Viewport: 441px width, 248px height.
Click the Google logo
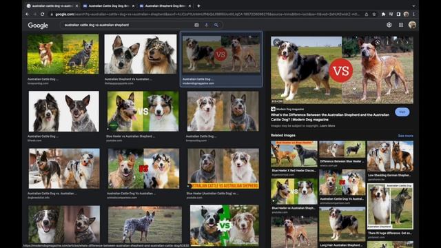click(x=38, y=25)
